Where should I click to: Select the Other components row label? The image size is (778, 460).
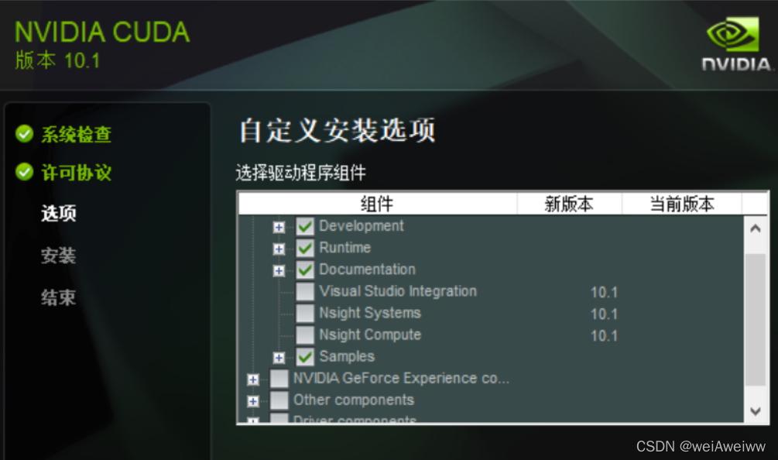pyautogui.click(x=353, y=400)
